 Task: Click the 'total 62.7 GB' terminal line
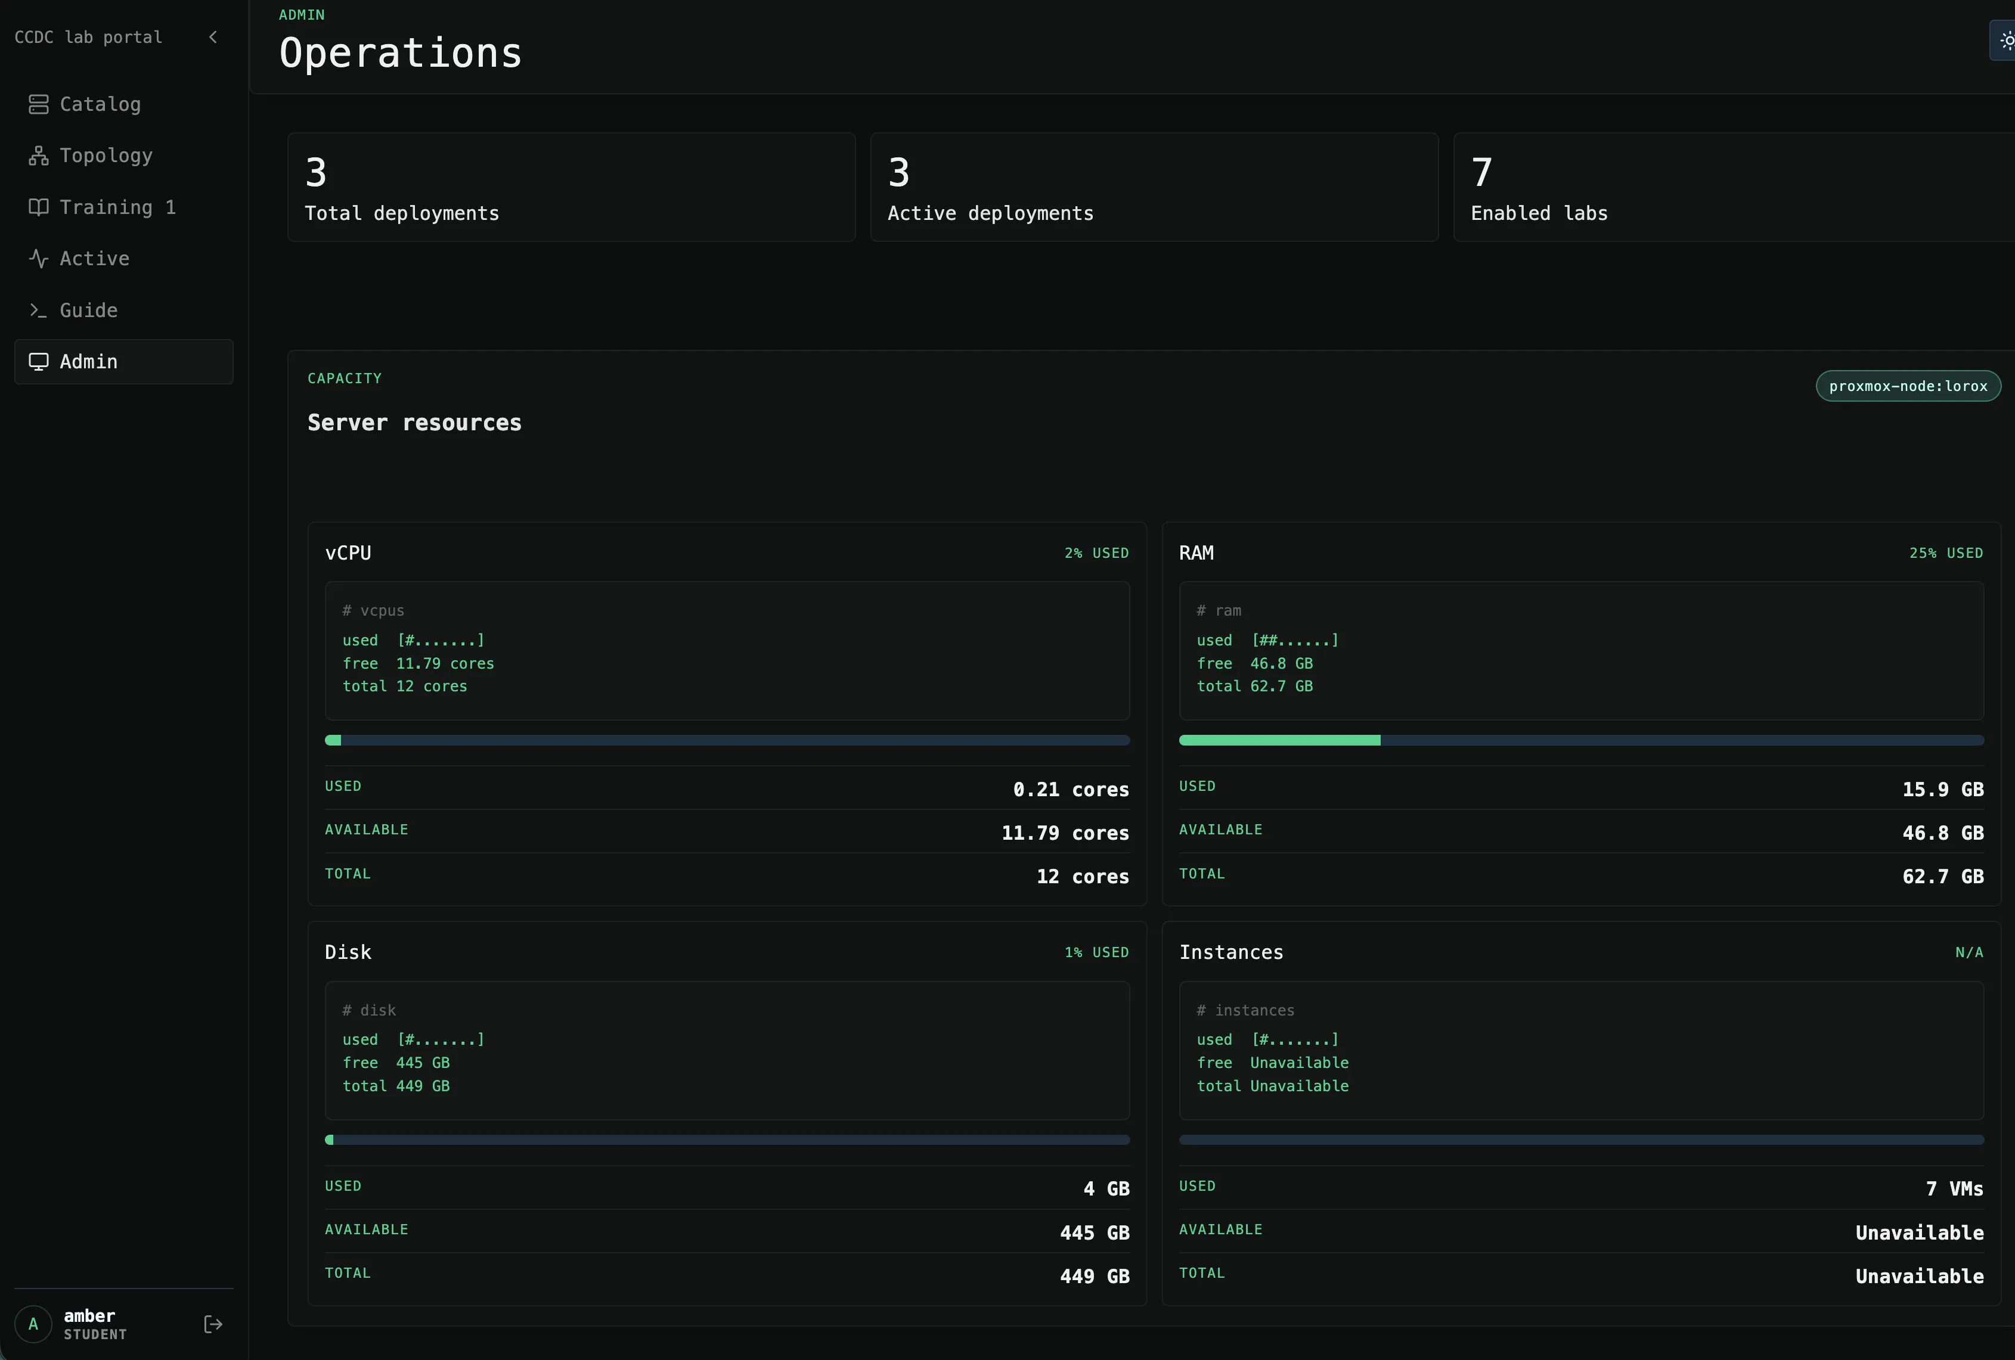pos(1255,685)
